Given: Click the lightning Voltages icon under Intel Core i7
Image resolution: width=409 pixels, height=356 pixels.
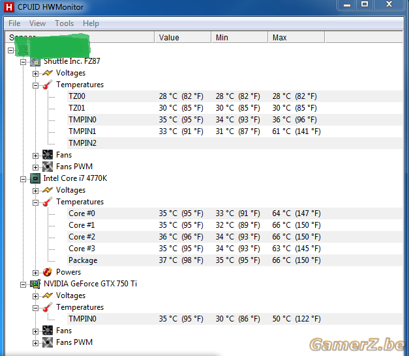Looking at the screenshot, I should pos(48,190).
